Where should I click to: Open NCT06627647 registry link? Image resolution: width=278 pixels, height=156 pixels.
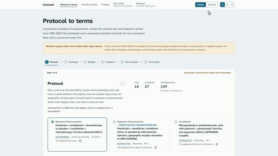(x=186, y=141)
